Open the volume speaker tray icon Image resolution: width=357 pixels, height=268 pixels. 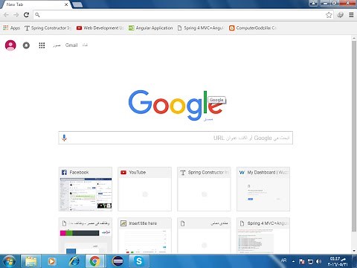pos(319,261)
